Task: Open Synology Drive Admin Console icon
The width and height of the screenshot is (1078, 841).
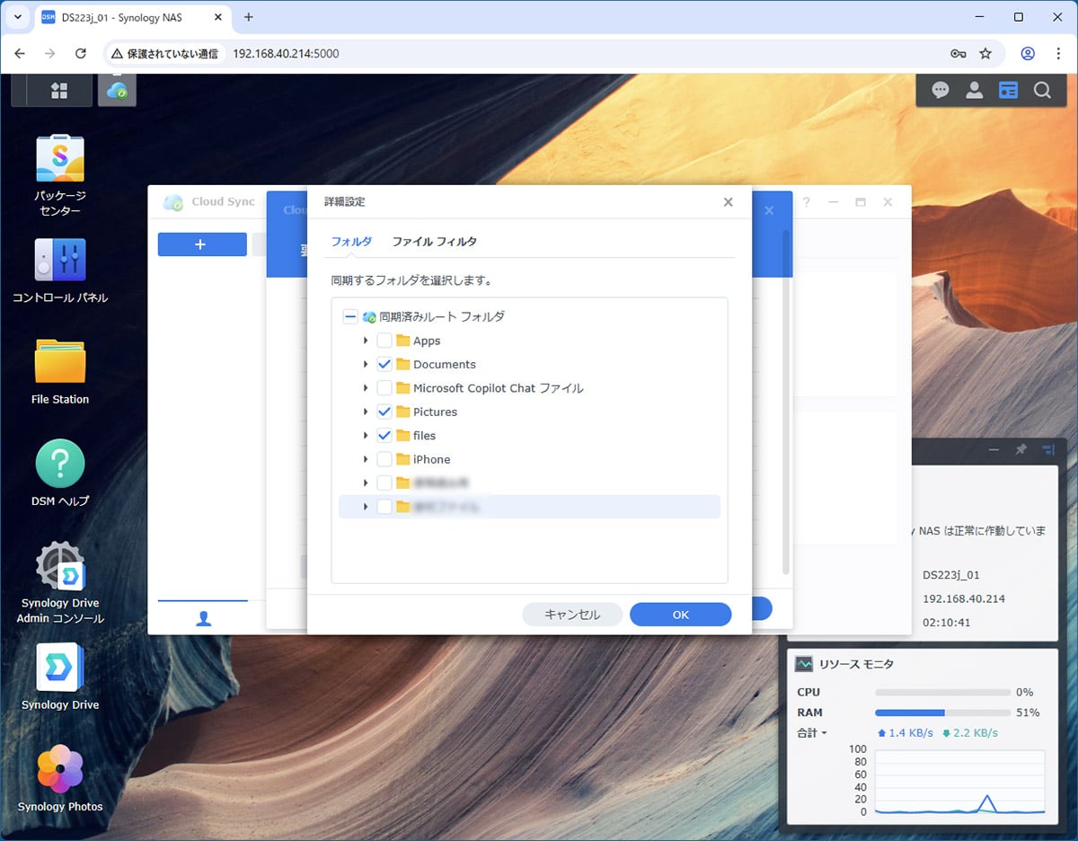Action: (60, 566)
